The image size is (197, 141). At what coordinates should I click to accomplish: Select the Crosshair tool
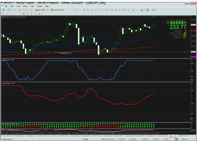coord(7,14)
